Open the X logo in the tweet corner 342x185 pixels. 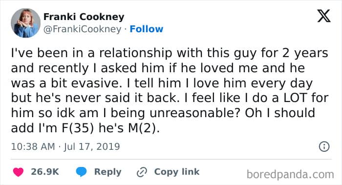[x=324, y=16]
